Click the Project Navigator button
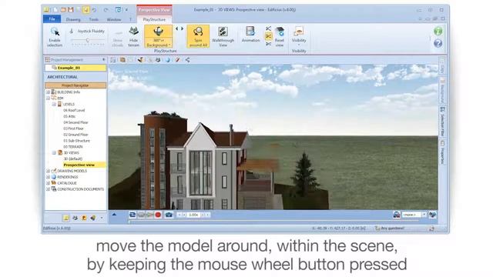The height and width of the screenshot is (277, 493). click(x=75, y=85)
